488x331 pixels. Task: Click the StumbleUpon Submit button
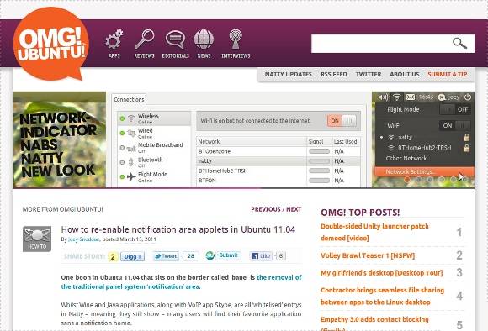(x=228, y=255)
